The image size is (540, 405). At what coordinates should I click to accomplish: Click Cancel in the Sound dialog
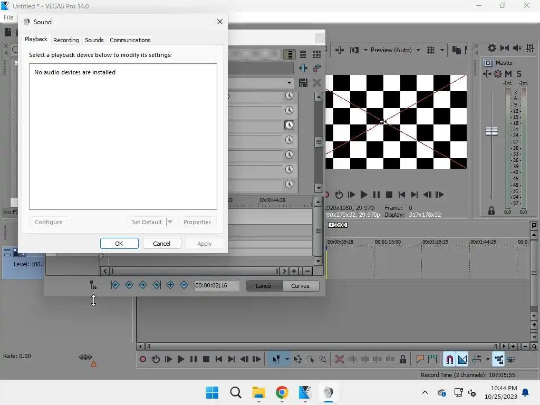pyautogui.click(x=161, y=244)
